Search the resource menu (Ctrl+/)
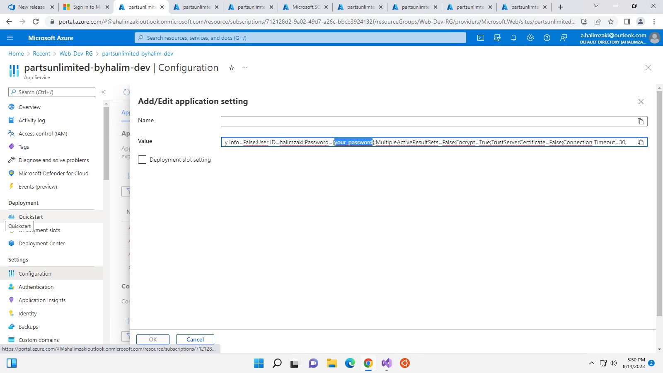This screenshot has width=663, height=373. (x=52, y=92)
